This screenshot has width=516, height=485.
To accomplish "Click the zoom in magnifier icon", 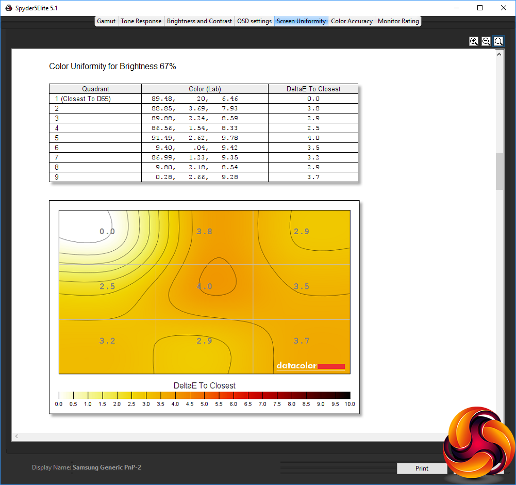I will pos(474,41).
